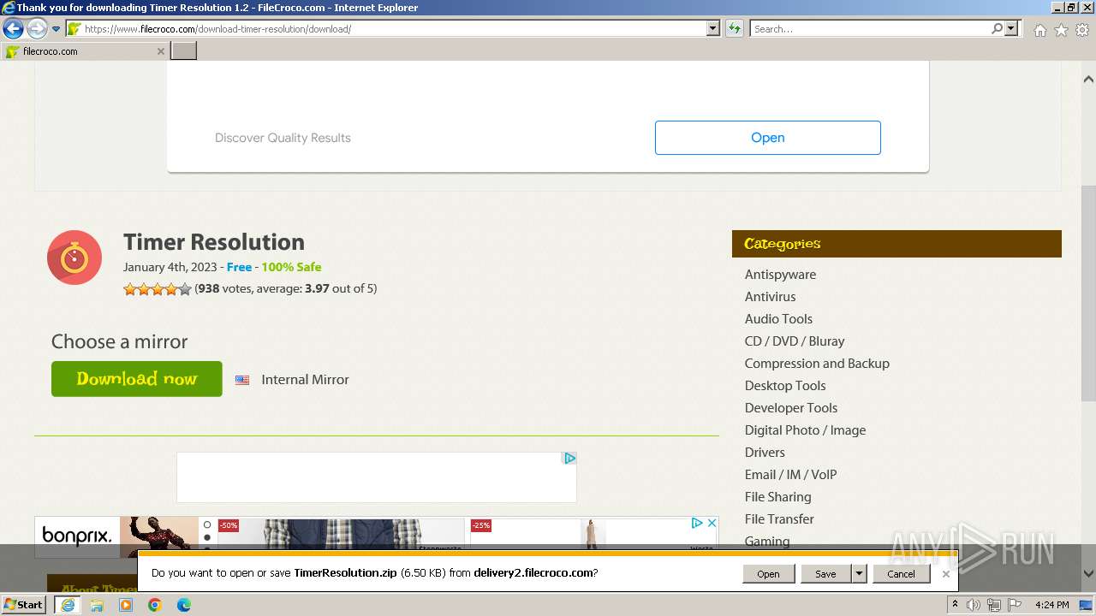Select the filecroco.com tab

coord(85,51)
